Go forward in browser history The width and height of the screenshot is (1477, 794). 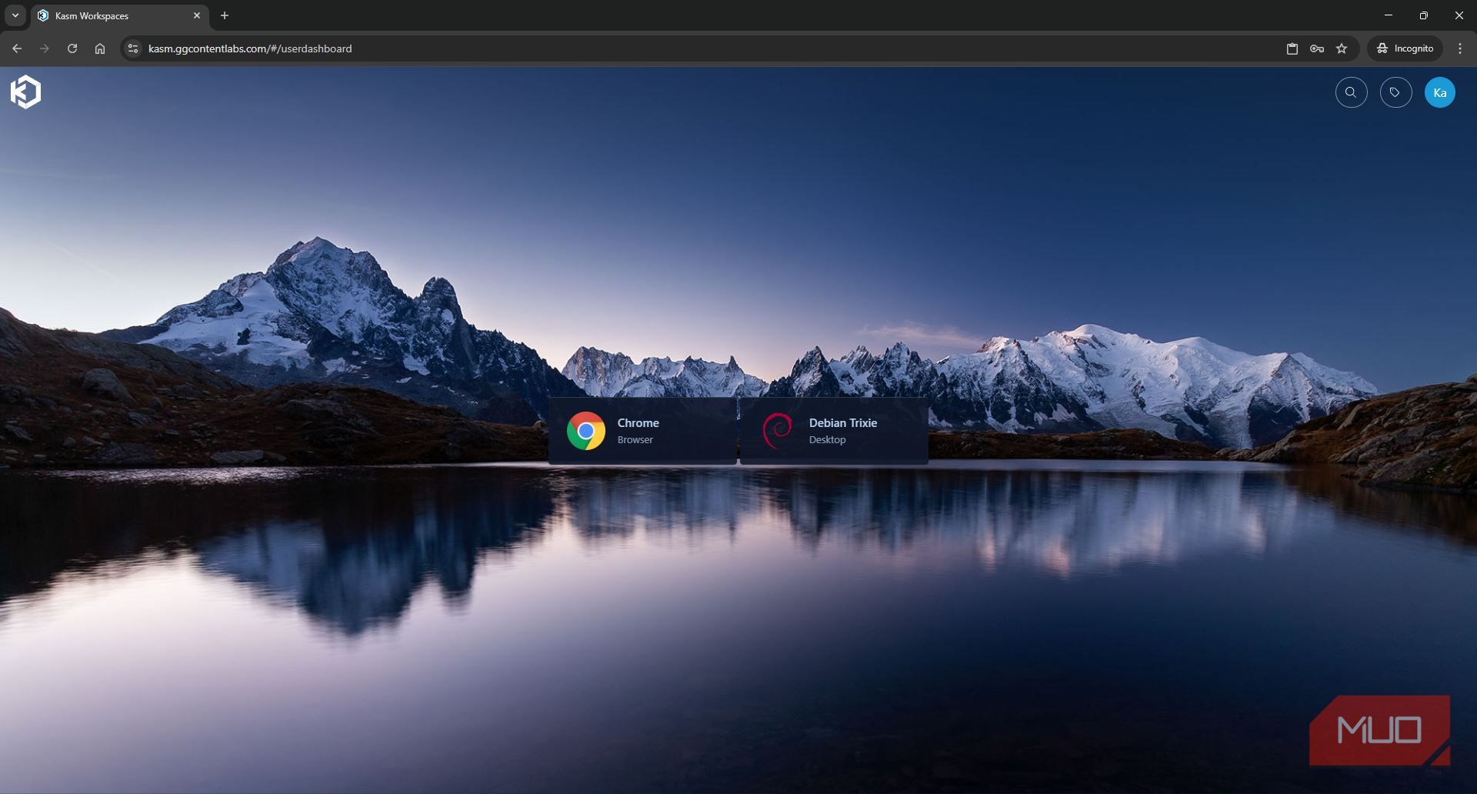click(45, 48)
